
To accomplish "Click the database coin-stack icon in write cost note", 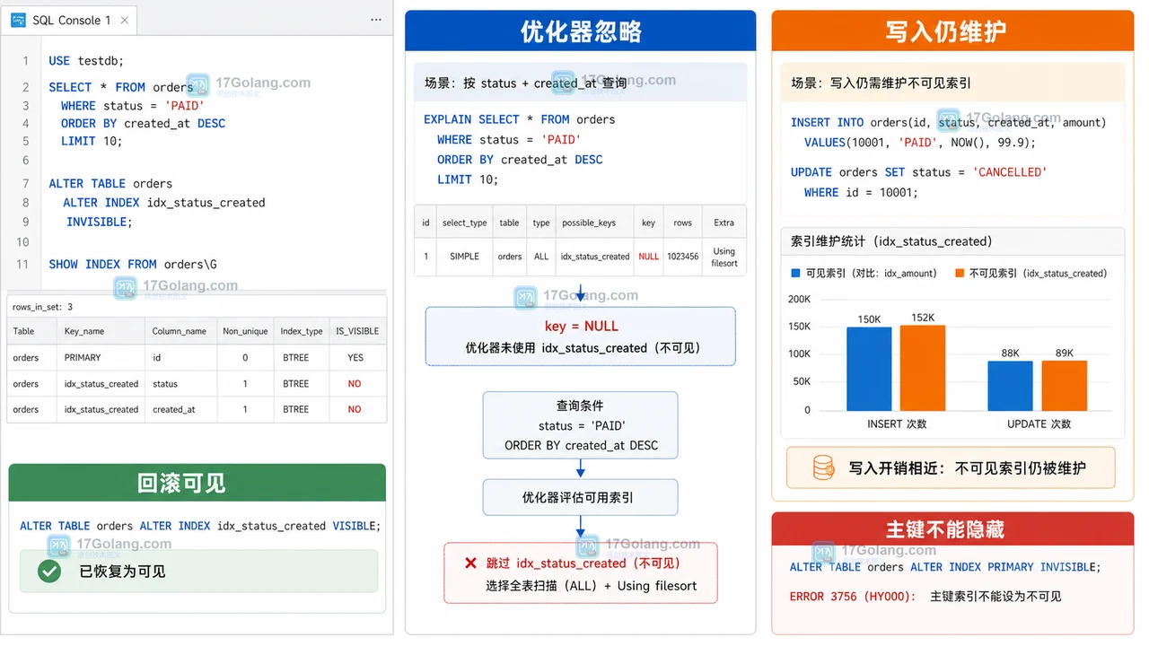I will click(x=823, y=467).
